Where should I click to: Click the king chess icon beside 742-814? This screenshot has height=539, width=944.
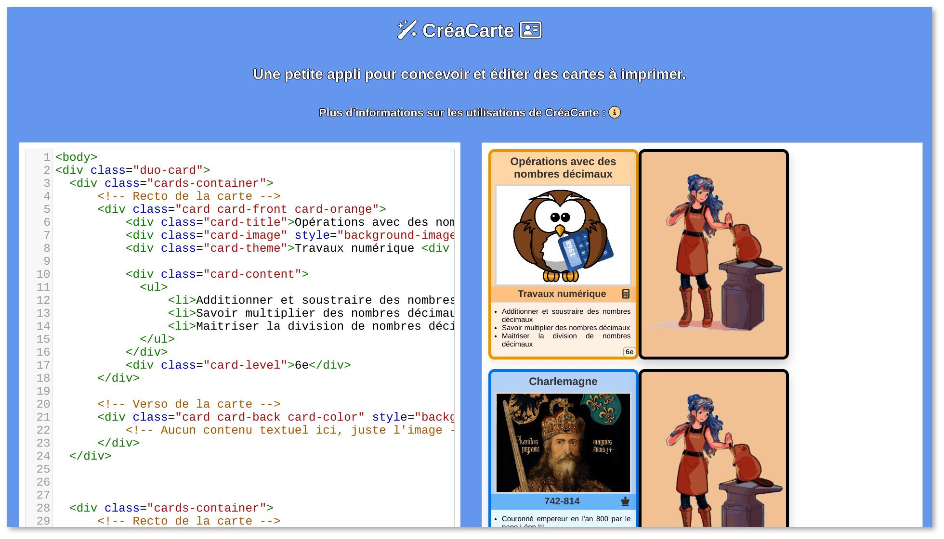(625, 501)
